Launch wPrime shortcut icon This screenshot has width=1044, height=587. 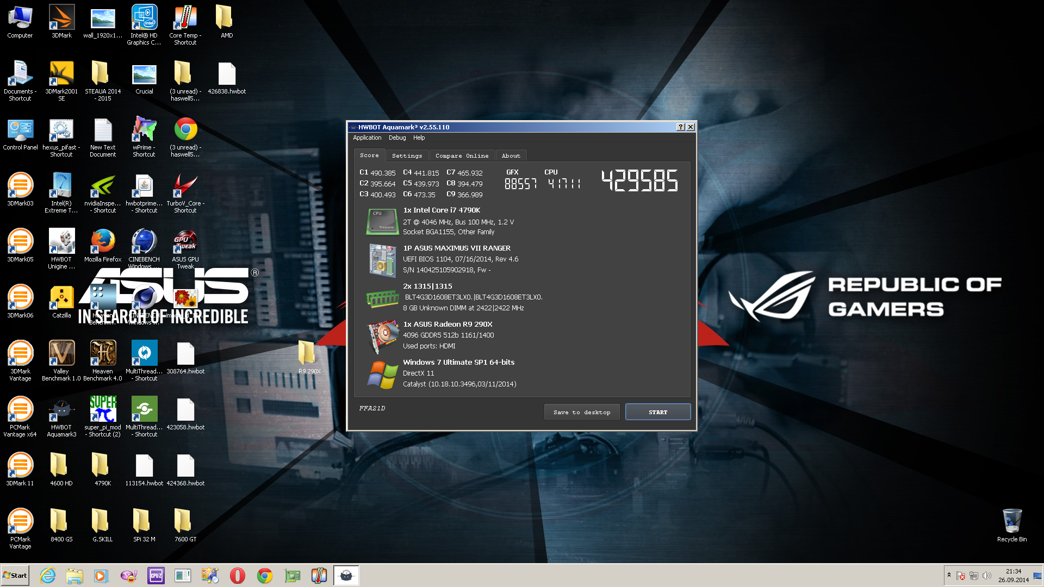click(x=144, y=137)
